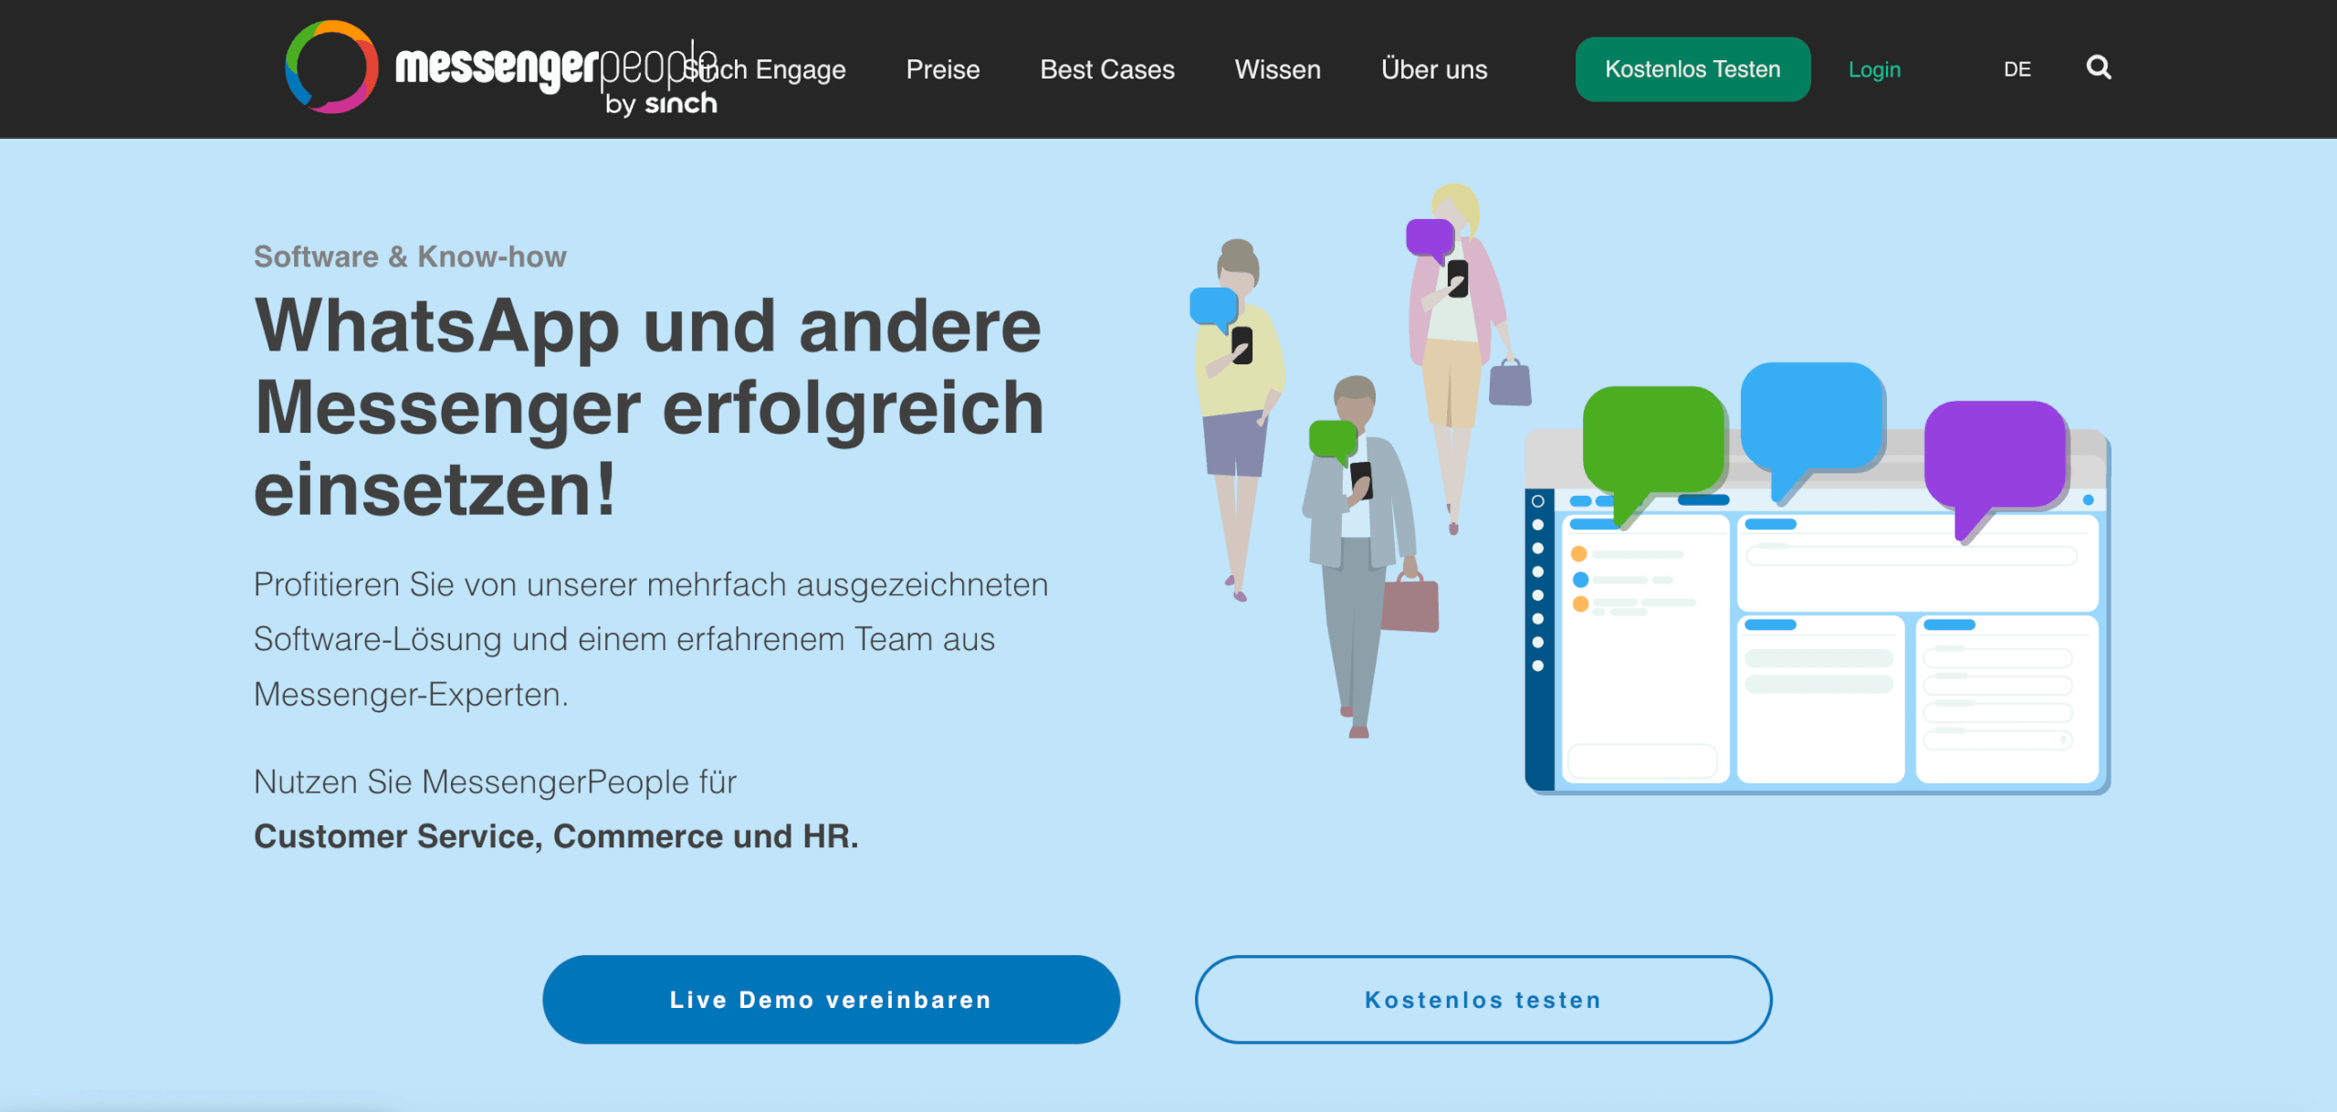
Task: Click the 'WhatsApp und andere Messenger' headline
Action: click(648, 407)
